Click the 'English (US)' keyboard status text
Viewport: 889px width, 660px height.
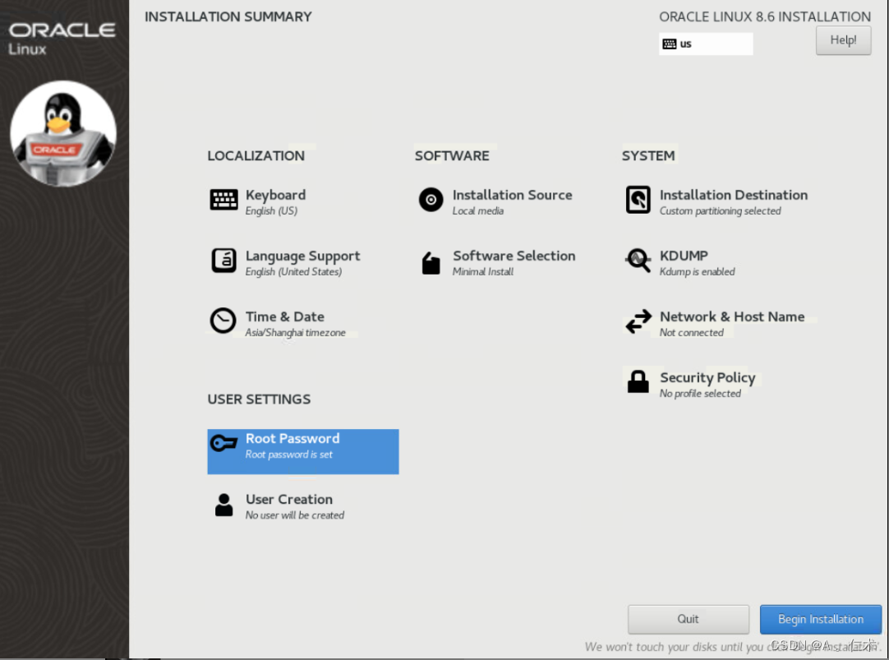coord(271,211)
